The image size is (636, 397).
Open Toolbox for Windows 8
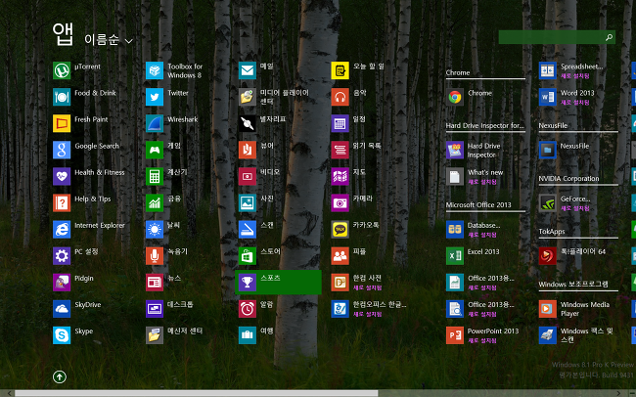pyautogui.click(x=155, y=70)
